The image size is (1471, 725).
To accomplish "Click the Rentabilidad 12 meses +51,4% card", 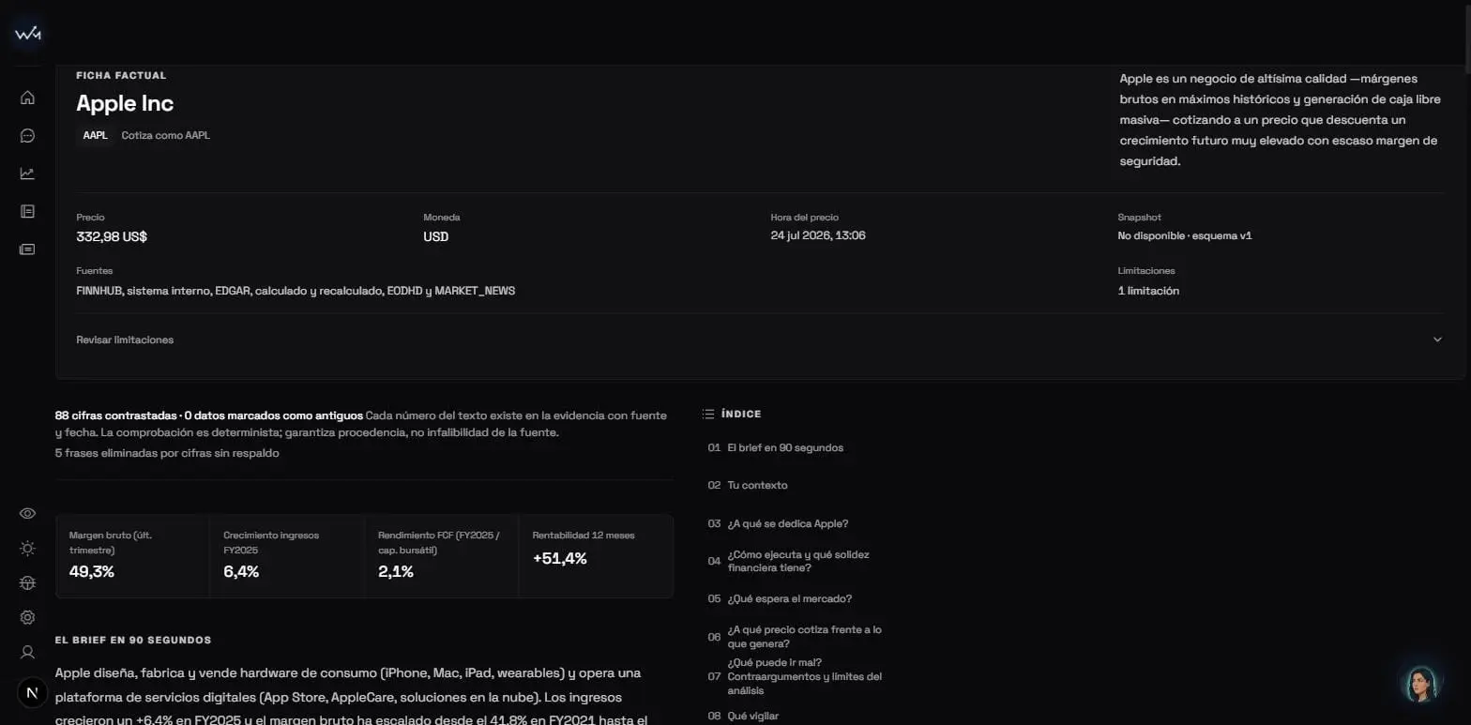I will [596, 556].
